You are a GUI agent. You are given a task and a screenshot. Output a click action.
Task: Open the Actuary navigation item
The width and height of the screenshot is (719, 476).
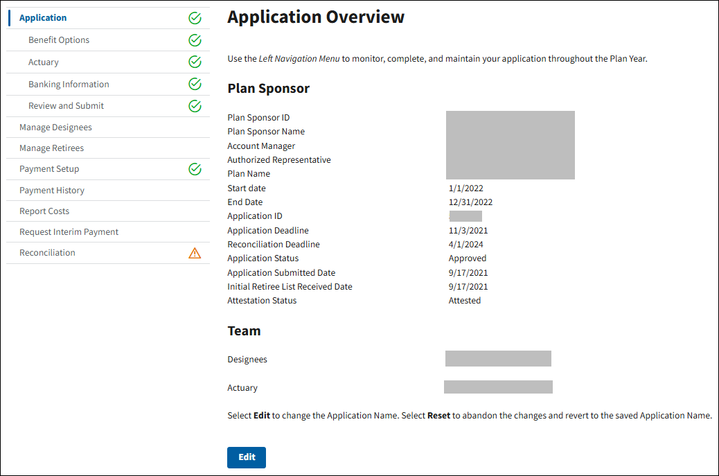(x=44, y=62)
